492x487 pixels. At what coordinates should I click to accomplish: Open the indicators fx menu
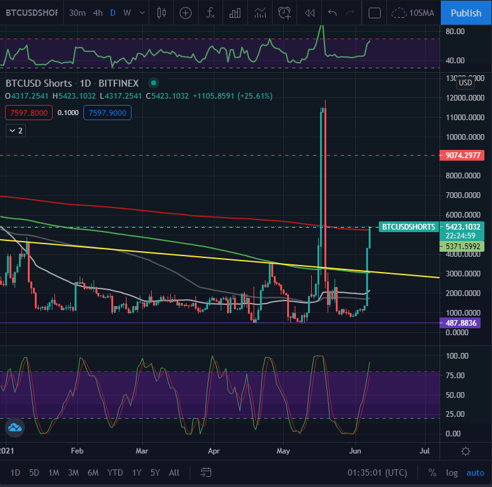(210, 13)
